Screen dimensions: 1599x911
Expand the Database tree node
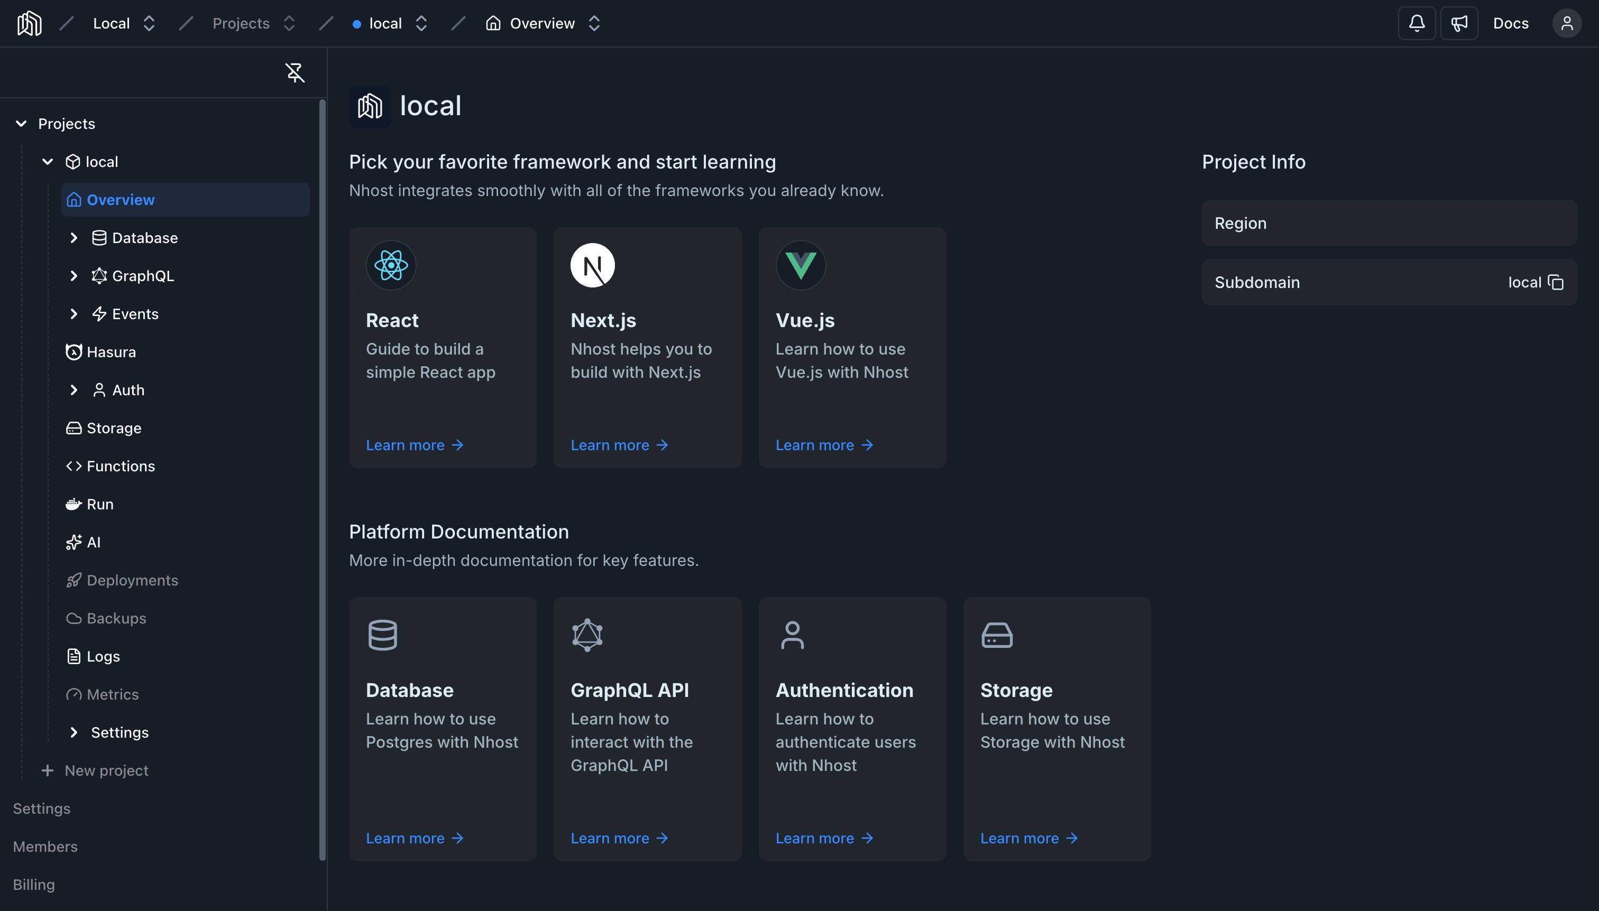click(x=74, y=238)
